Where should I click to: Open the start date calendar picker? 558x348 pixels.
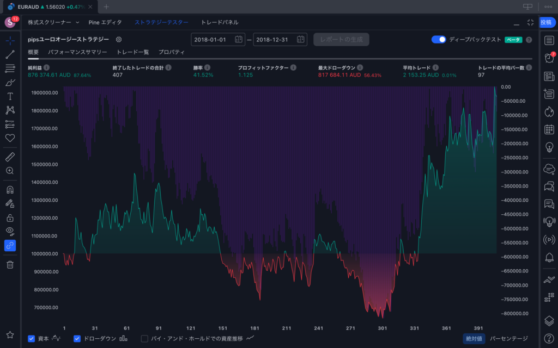239,39
